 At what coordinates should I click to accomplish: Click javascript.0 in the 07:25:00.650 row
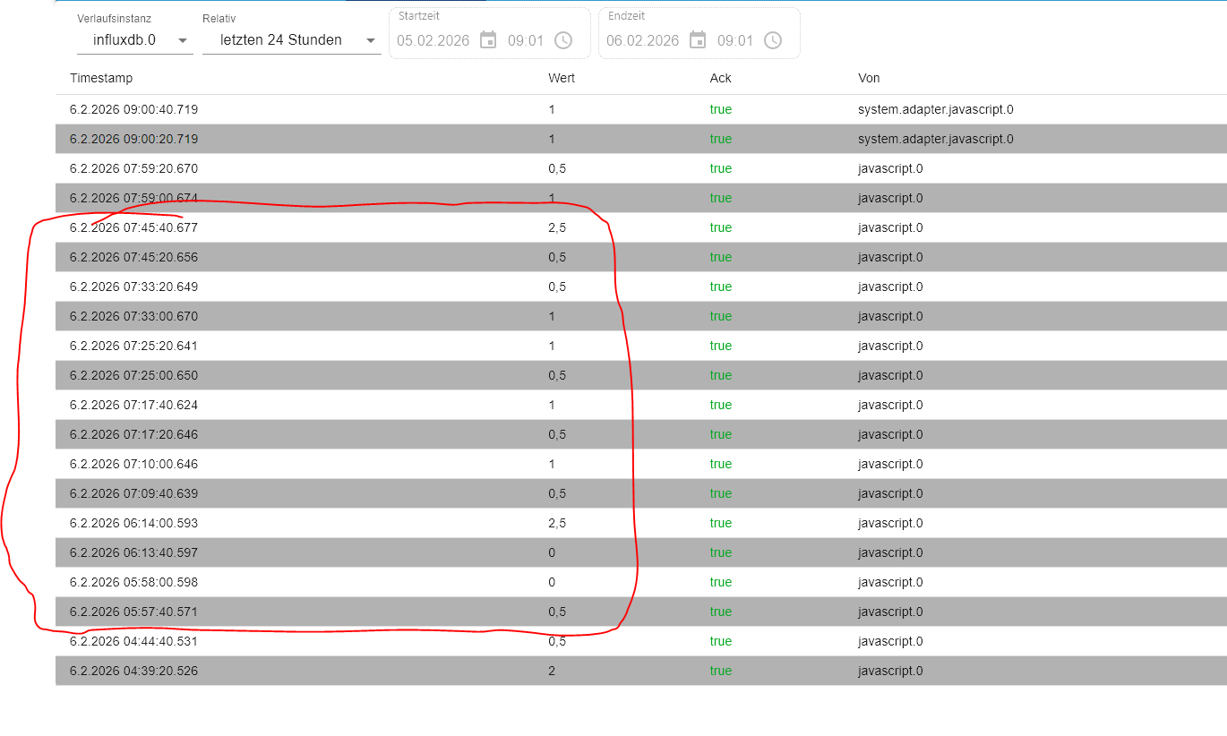pyautogui.click(x=890, y=375)
